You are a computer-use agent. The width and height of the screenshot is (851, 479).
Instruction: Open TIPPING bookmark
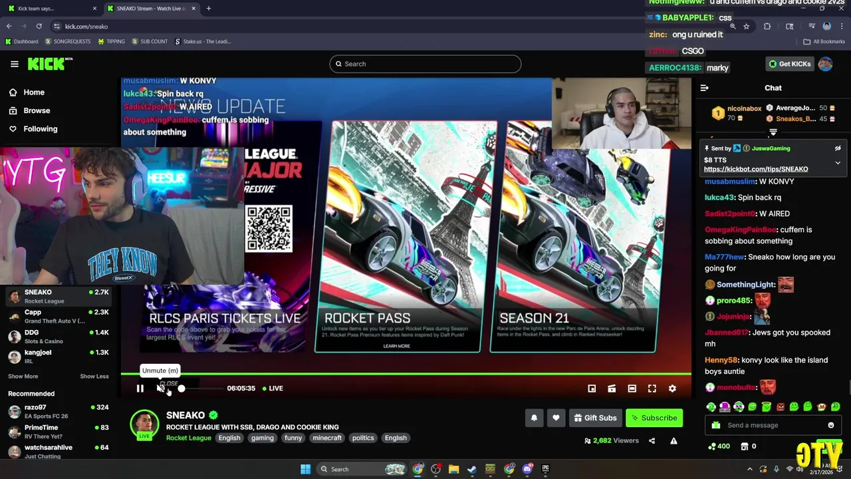click(x=111, y=41)
